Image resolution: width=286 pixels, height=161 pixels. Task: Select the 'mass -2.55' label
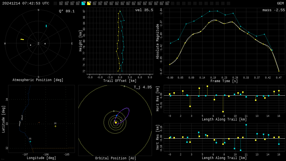tap(273, 10)
